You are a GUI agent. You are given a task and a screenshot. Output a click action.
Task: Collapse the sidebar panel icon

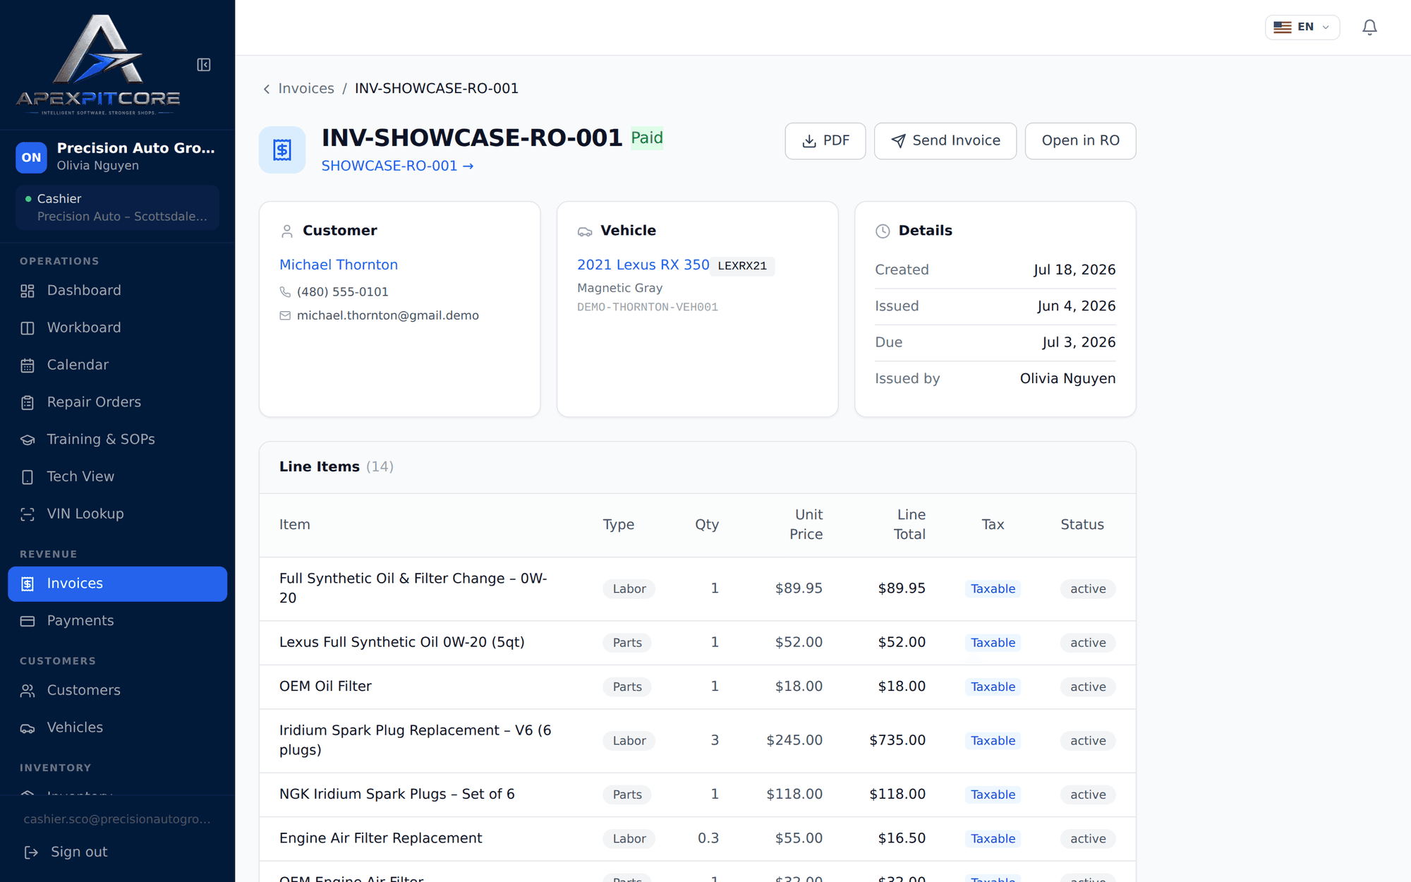point(204,65)
